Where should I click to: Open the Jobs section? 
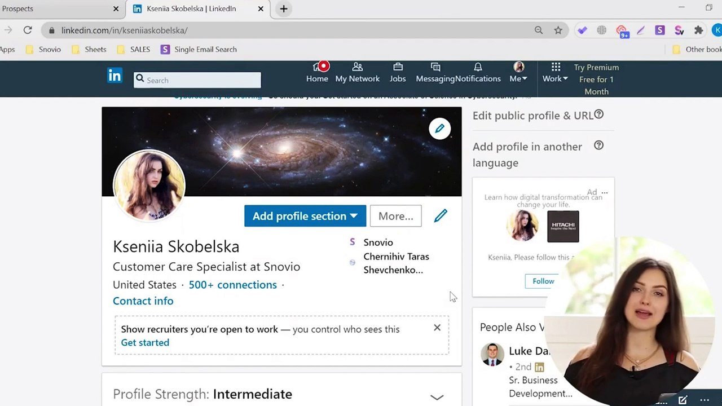pyautogui.click(x=398, y=73)
